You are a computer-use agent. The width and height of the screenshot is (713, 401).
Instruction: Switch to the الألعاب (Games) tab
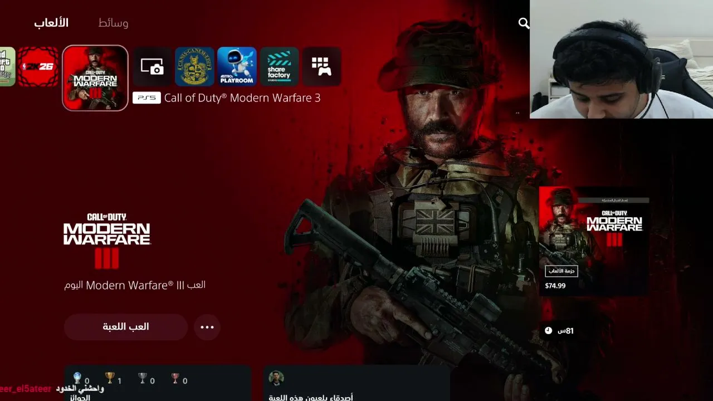[x=51, y=23]
